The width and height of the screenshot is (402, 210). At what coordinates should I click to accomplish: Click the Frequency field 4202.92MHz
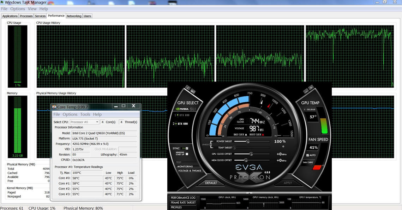tap(104, 144)
